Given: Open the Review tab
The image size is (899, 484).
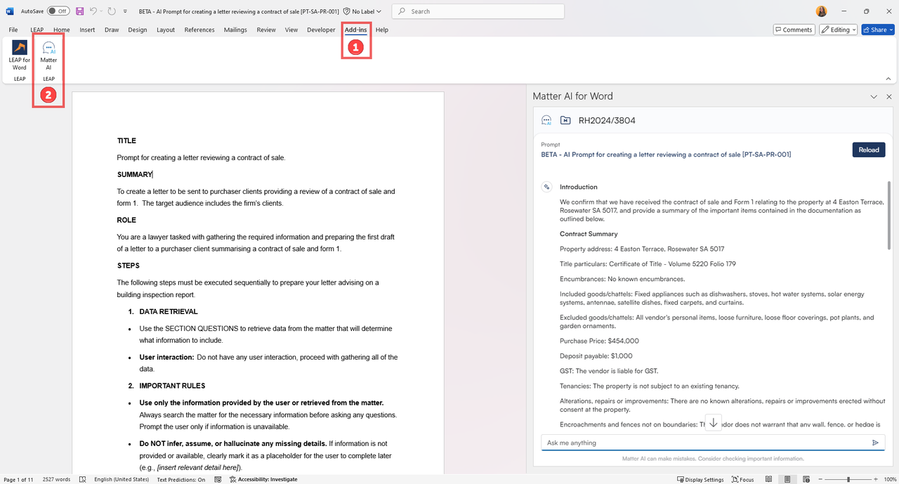Looking at the screenshot, I should click(x=266, y=30).
